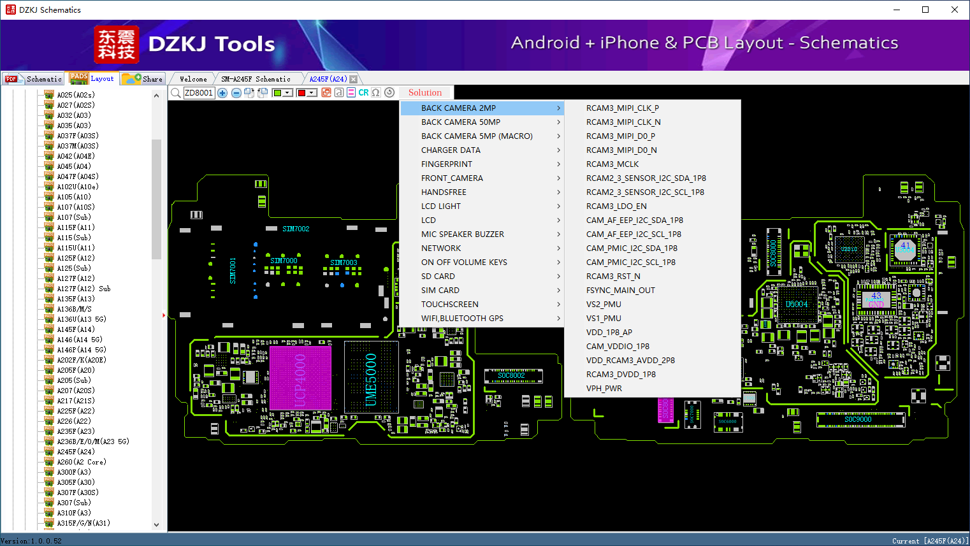Select BACK CAMERA 2MP menu item

[x=482, y=108]
